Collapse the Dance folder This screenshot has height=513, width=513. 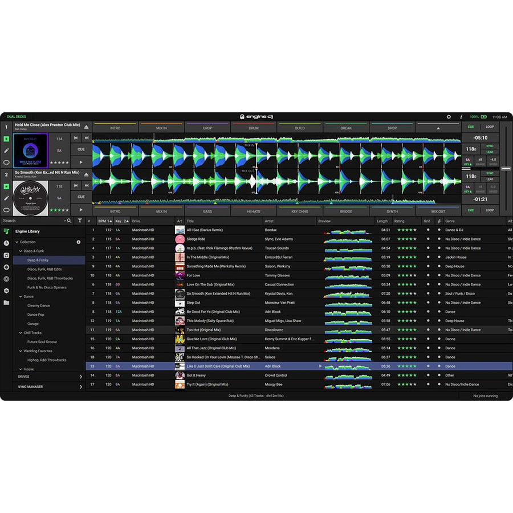(21, 296)
